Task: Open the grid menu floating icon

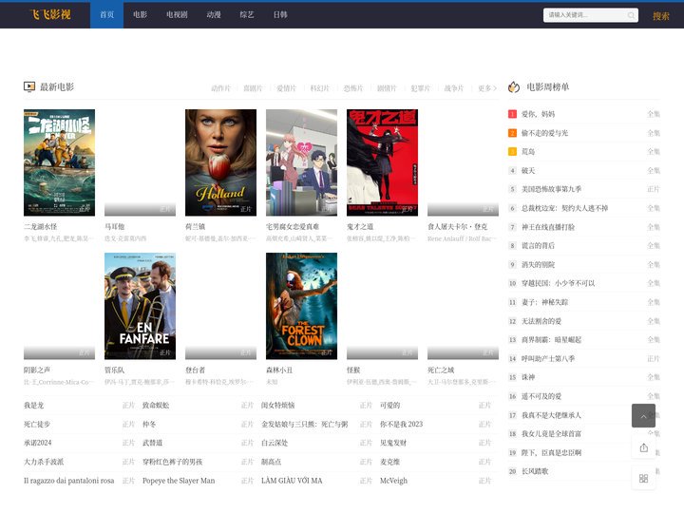Action: click(x=643, y=478)
